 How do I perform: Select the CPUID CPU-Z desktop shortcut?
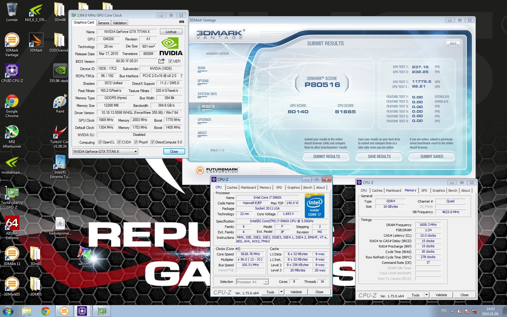pos(12,73)
